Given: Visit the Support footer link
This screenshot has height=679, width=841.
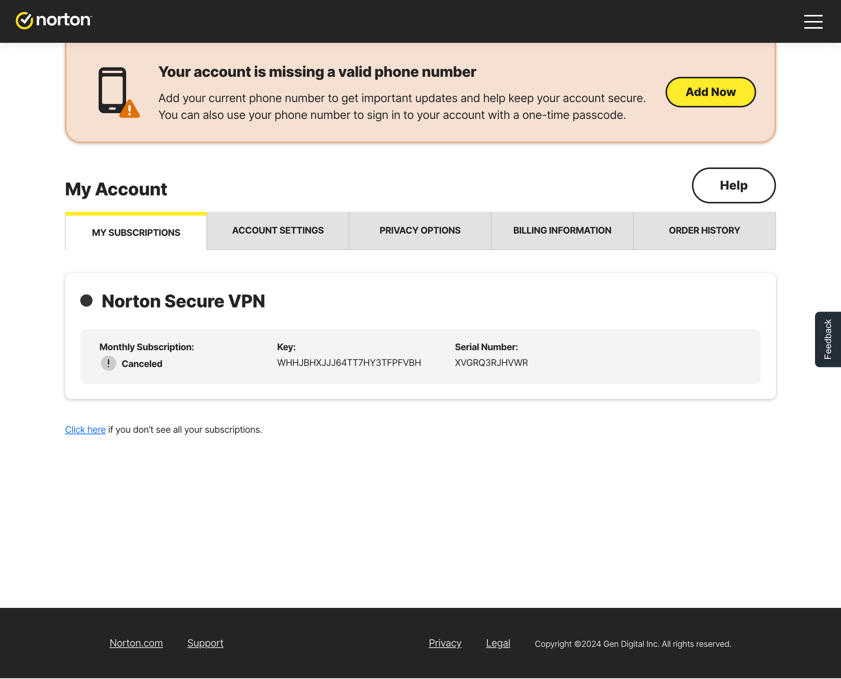Looking at the screenshot, I should coord(205,643).
